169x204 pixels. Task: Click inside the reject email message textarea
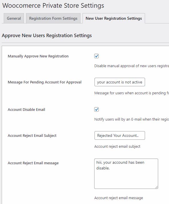coord(126,174)
